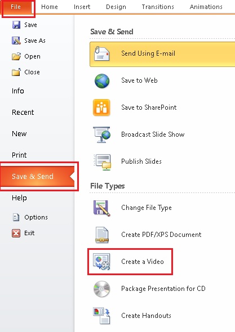Click the Save to Web globe icon
The height and width of the screenshot is (332, 235).
pos(102,80)
